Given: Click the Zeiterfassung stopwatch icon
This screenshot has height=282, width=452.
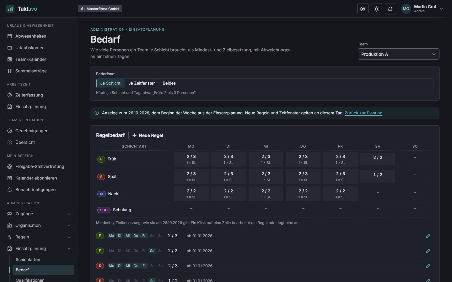Looking at the screenshot, I should pos(10,95).
